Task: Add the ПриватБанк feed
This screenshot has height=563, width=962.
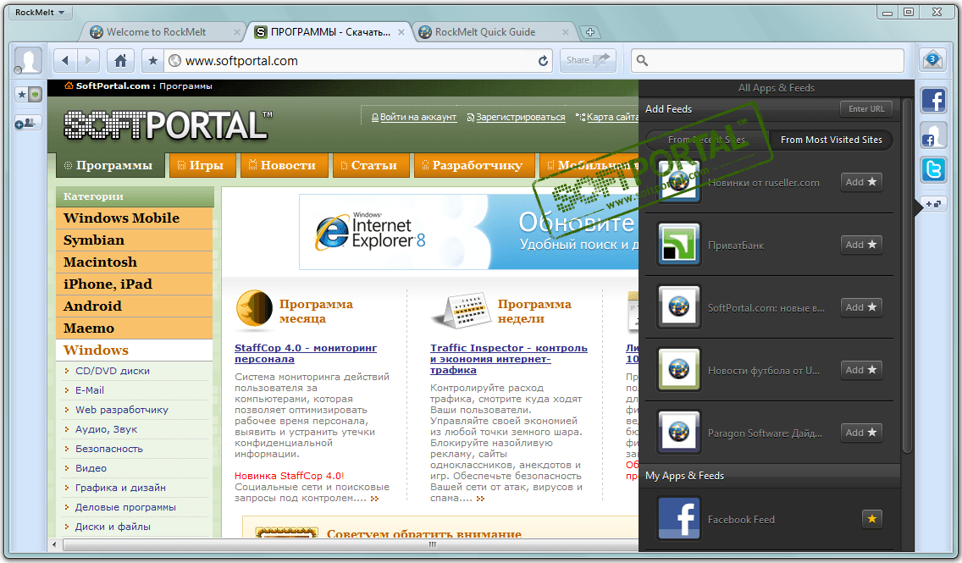Action: click(x=861, y=245)
